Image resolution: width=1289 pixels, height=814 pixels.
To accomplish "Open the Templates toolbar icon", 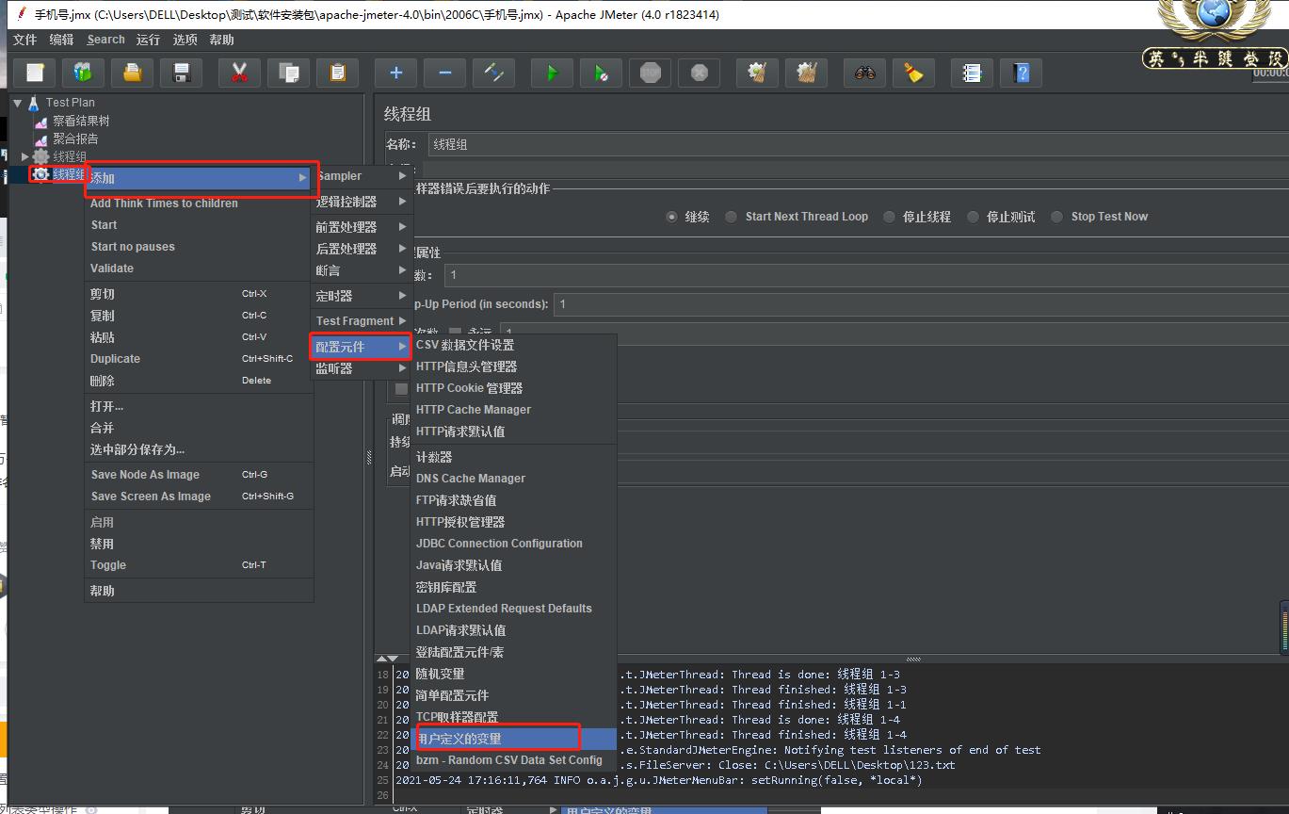I will (x=84, y=73).
